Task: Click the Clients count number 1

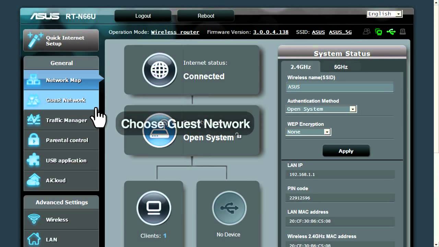Action: click(x=165, y=236)
